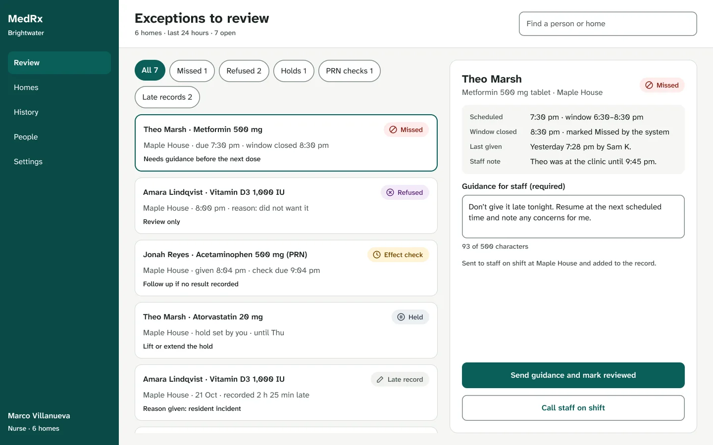Open the People sidebar section

[x=59, y=137]
